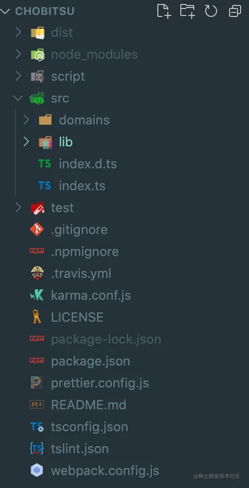The height and width of the screenshot is (488, 249).
Task: Open index.d.ts declaration file
Action: (x=88, y=164)
